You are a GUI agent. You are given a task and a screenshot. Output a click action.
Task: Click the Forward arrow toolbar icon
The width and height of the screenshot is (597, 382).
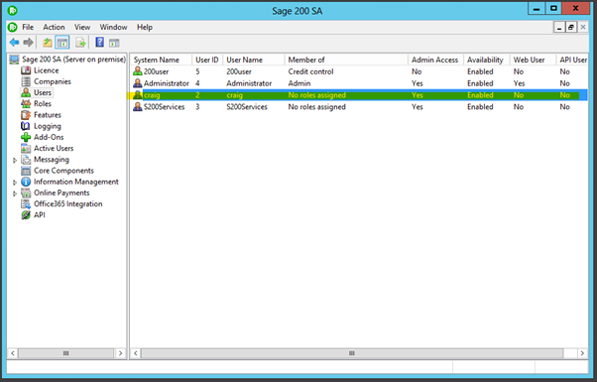click(x=28, y=43)
